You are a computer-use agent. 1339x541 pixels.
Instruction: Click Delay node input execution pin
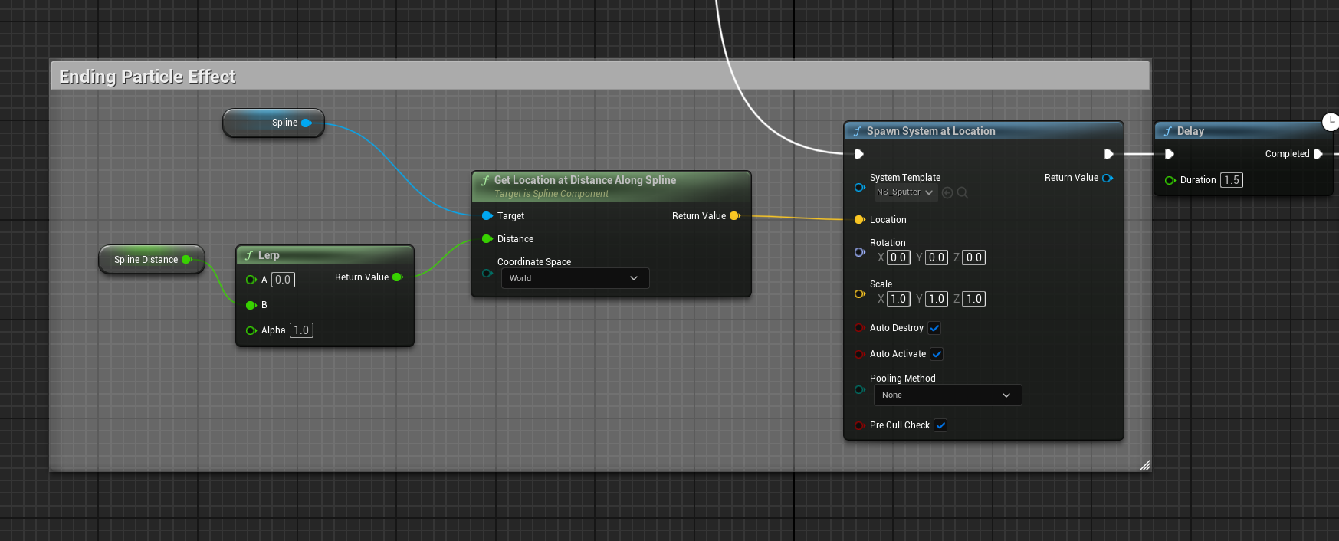point(1170,154)
